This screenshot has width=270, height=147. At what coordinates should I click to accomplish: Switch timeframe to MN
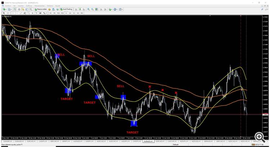[x=82, y=13]
